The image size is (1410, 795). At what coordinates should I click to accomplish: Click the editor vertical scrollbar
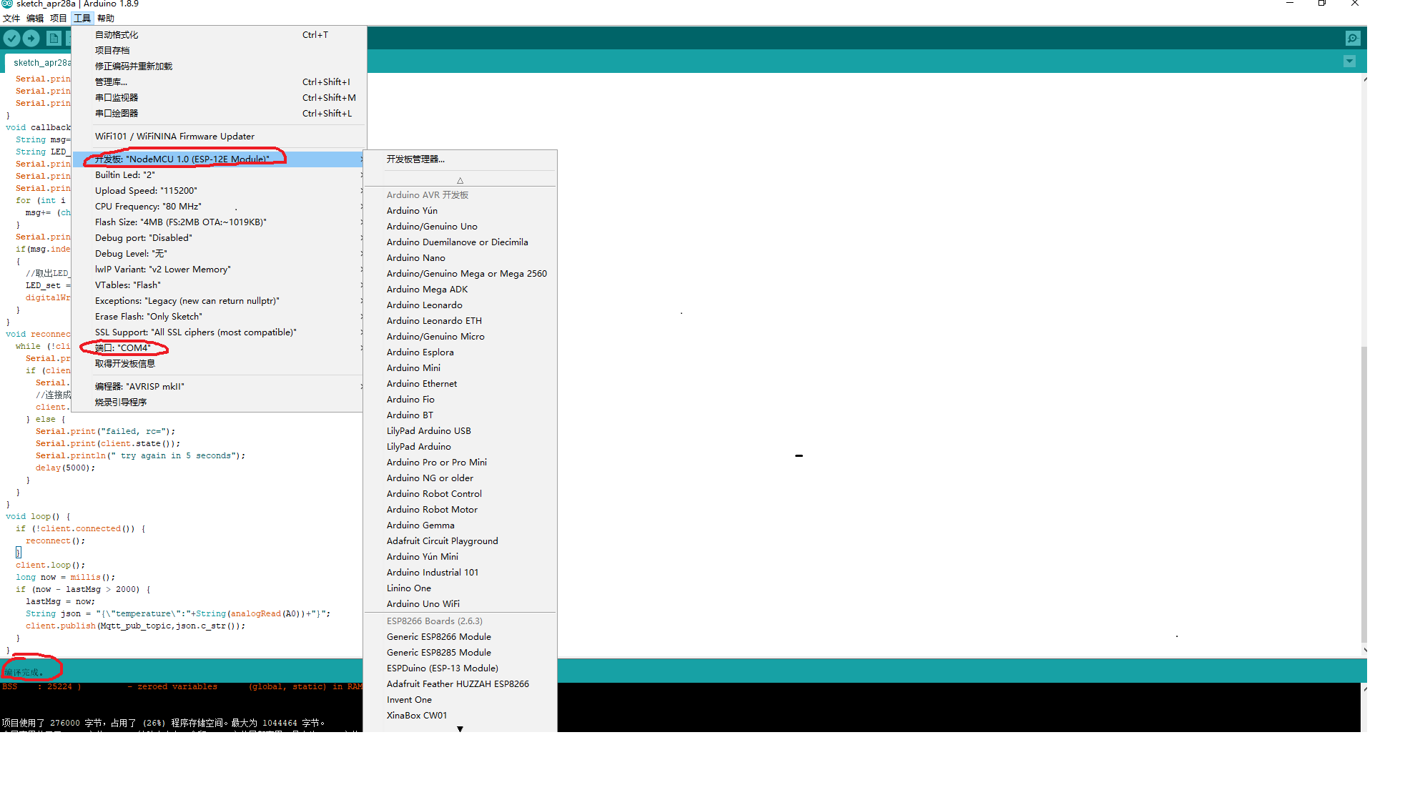1364,493
